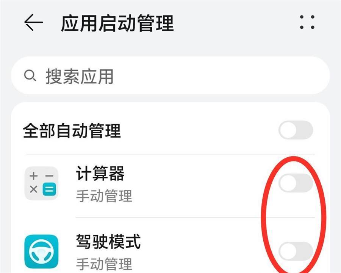The image size is (341, 273).
Task: Tap the 驾驶模式 steering wheel icon
Action: tap(41, 251)
